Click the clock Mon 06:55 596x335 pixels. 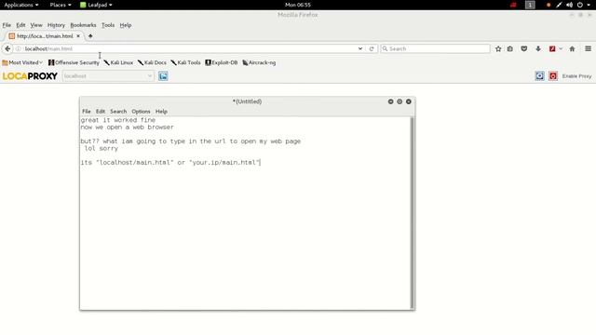pos(298,5)
